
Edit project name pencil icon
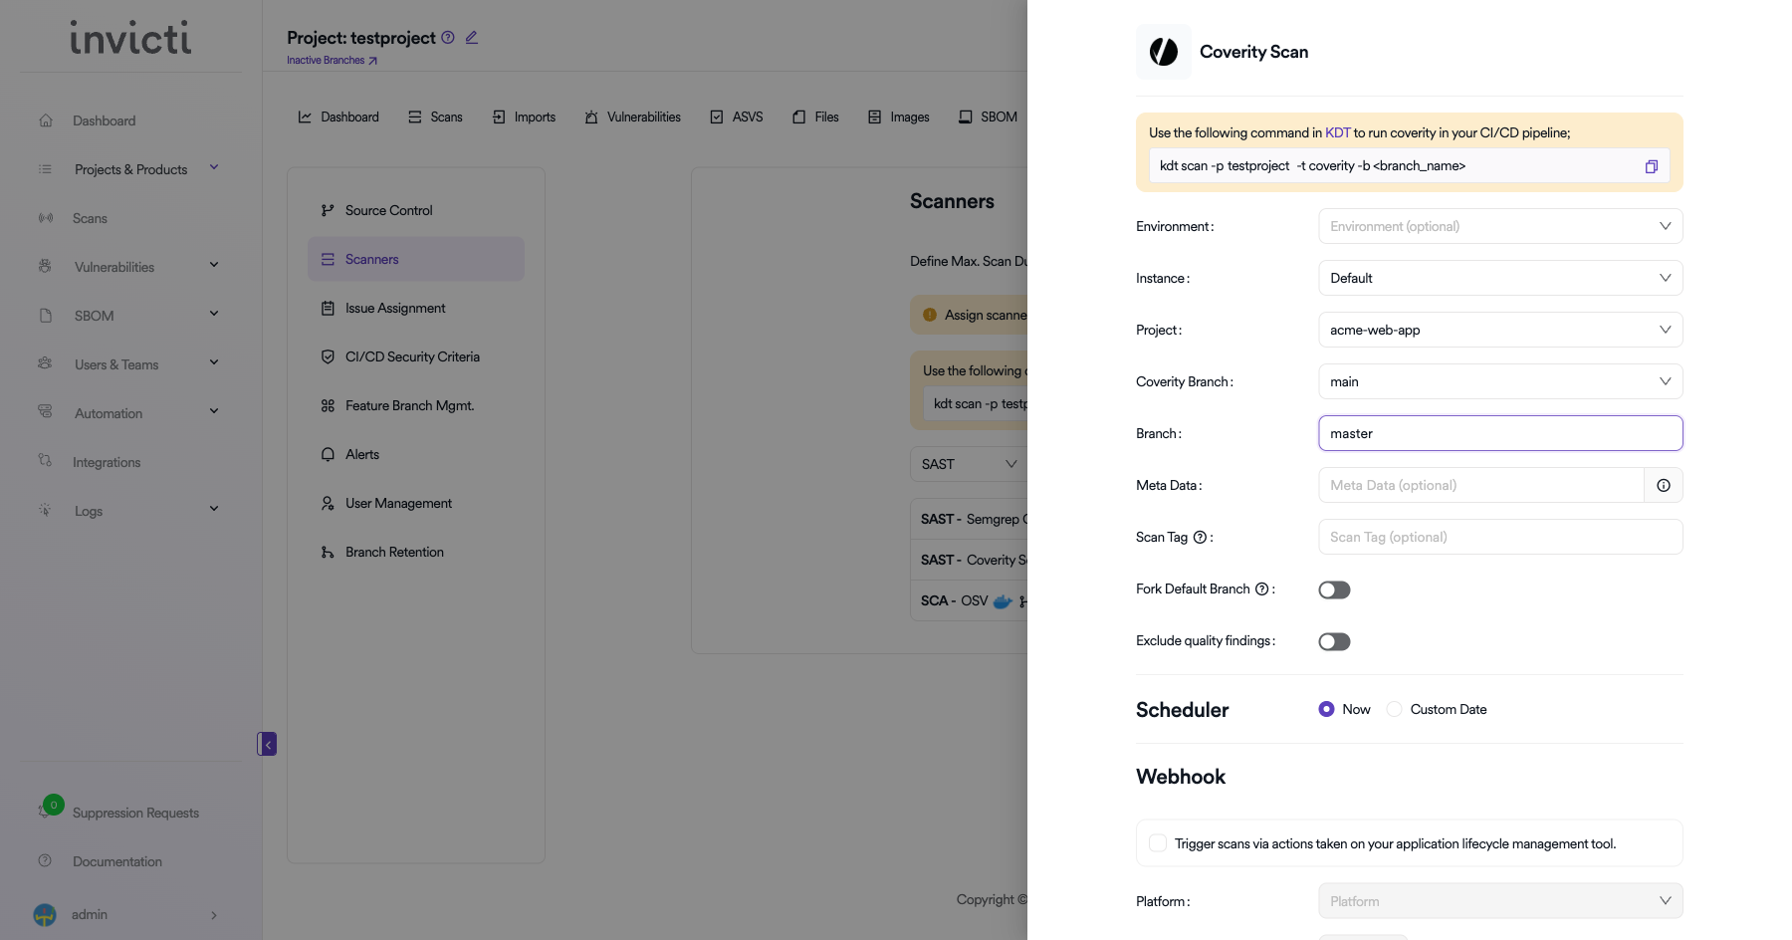click(472, 37)
